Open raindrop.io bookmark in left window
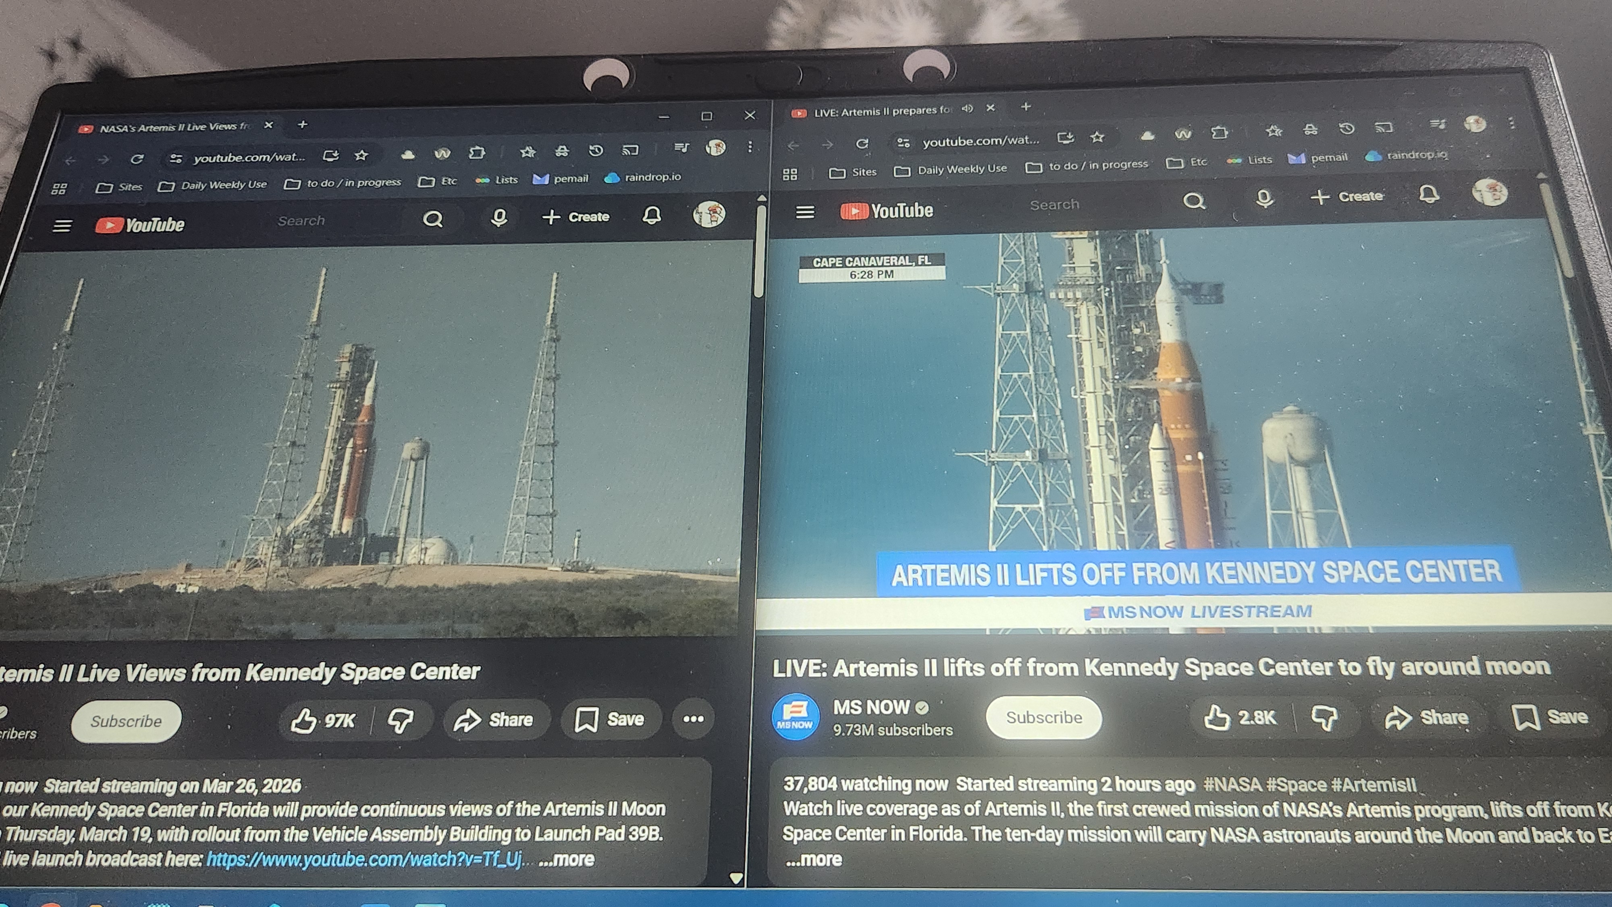1612x907 pixels. (642, 178)
